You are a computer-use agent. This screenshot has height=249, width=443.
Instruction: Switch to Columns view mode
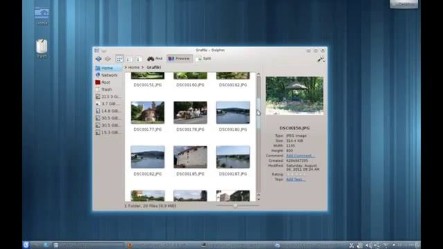point(138,59)
